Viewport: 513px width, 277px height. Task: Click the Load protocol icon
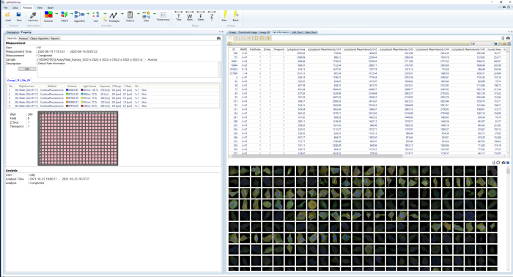pyautogui.click(x=8, y=15)
